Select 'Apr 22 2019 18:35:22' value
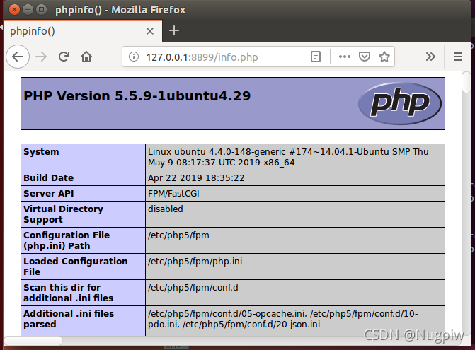The height and width of the screenshot is (350, 475). (x=196, y=178)
